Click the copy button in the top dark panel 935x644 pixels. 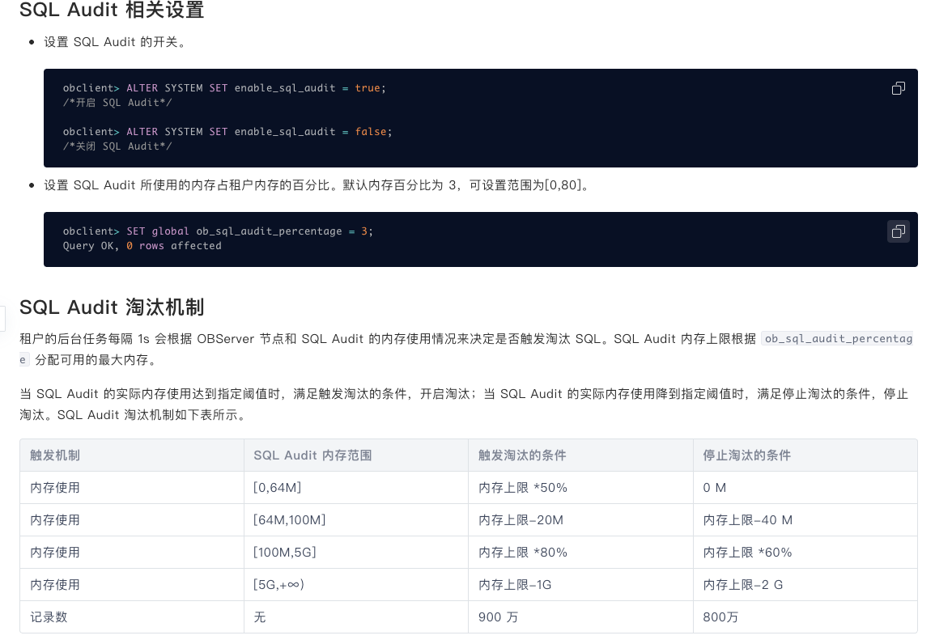click(898, 88)
